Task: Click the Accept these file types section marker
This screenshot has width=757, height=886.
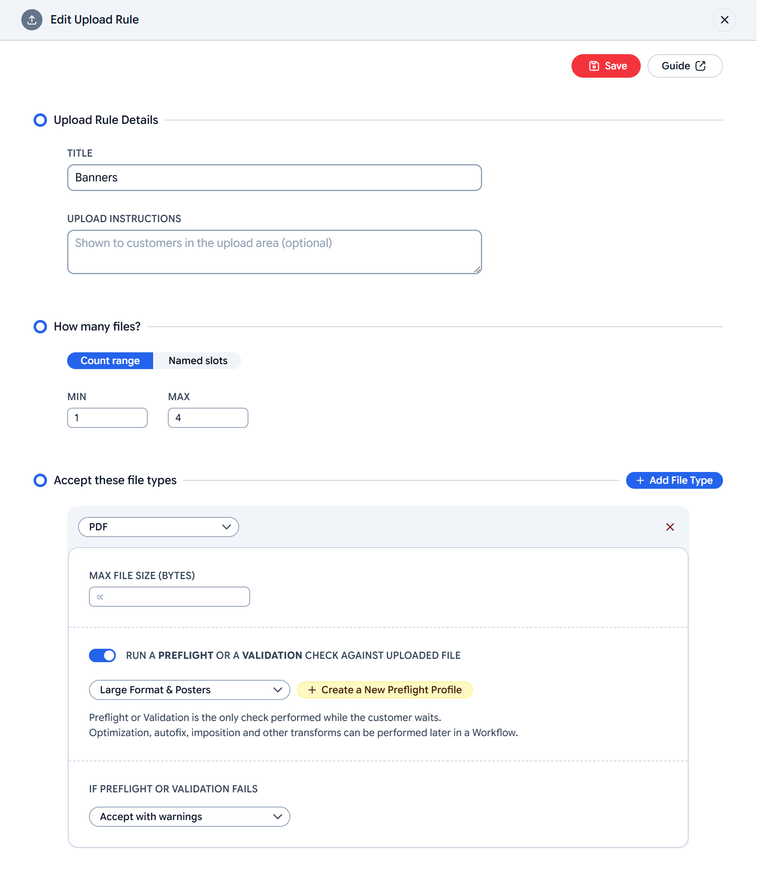Action: coord(40,480)
